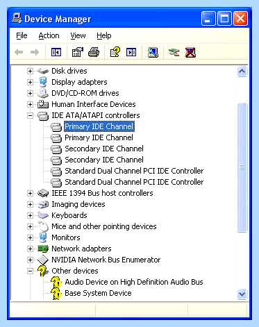Close the Device Manager window
Image resolution: width=259 pixels, height=327 pixels.
coord(240,18)
